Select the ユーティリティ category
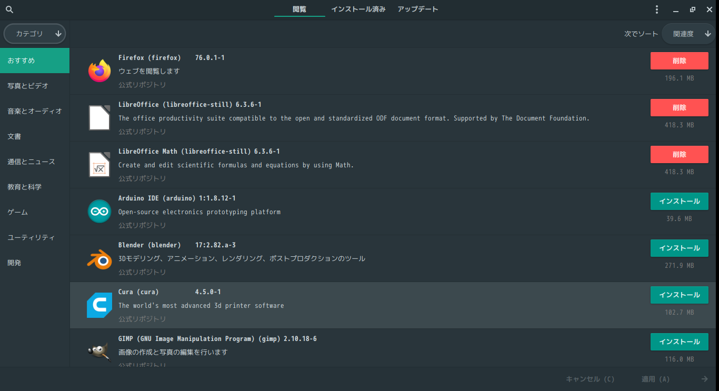This screenshot has height=391, width=719. pos(35,237)
